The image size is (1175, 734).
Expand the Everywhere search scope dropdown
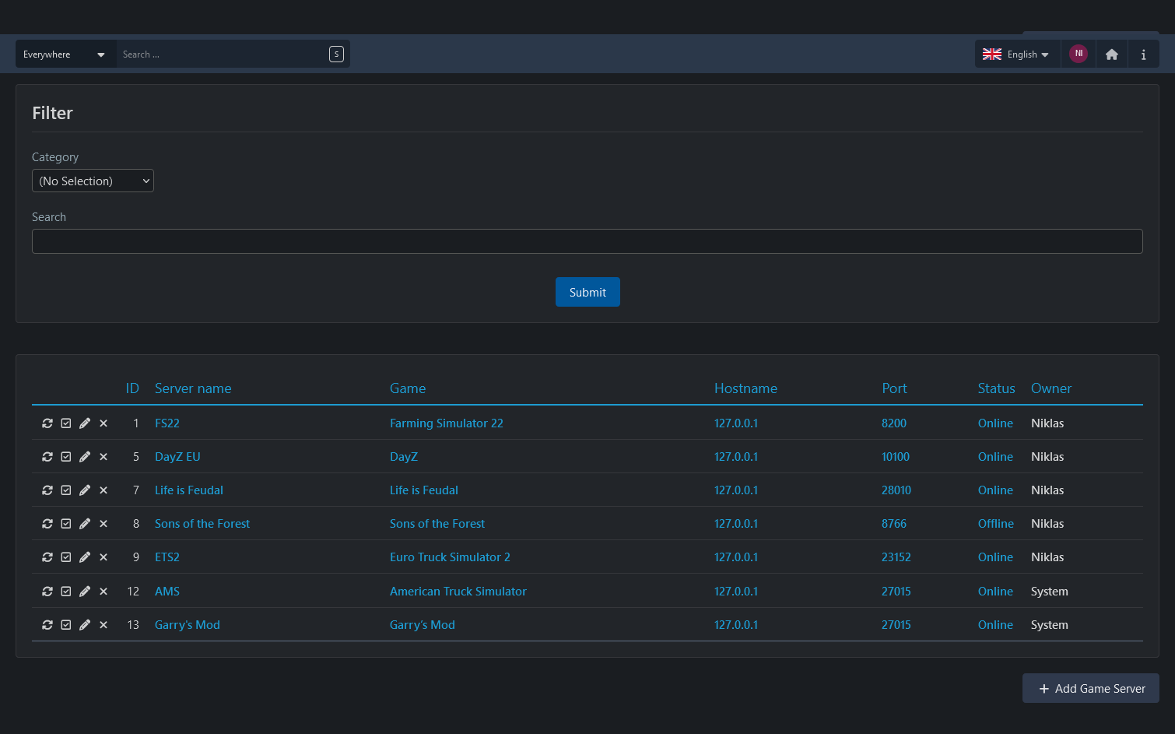[x=65, y=54]
